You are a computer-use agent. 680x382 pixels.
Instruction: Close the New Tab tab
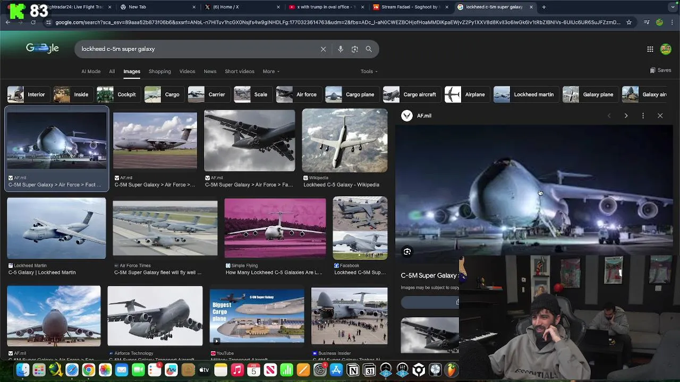point(194,7)
